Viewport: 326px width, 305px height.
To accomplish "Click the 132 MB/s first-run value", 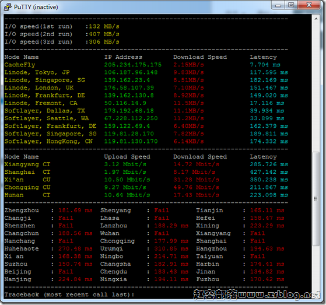I will [104, 26].
